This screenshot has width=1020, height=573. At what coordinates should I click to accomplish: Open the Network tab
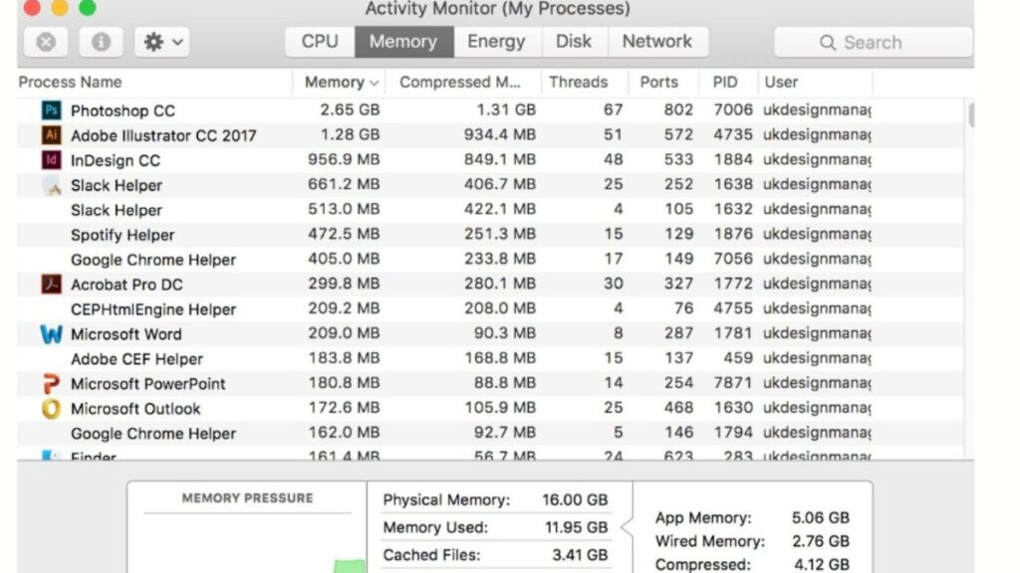click(657, 42)
